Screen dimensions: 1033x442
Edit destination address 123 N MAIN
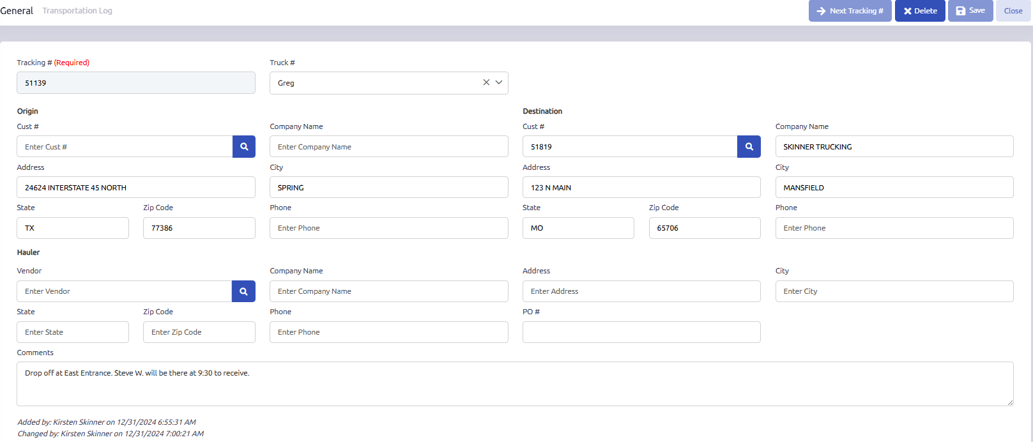pyautogui.click(x=641, y=187)
